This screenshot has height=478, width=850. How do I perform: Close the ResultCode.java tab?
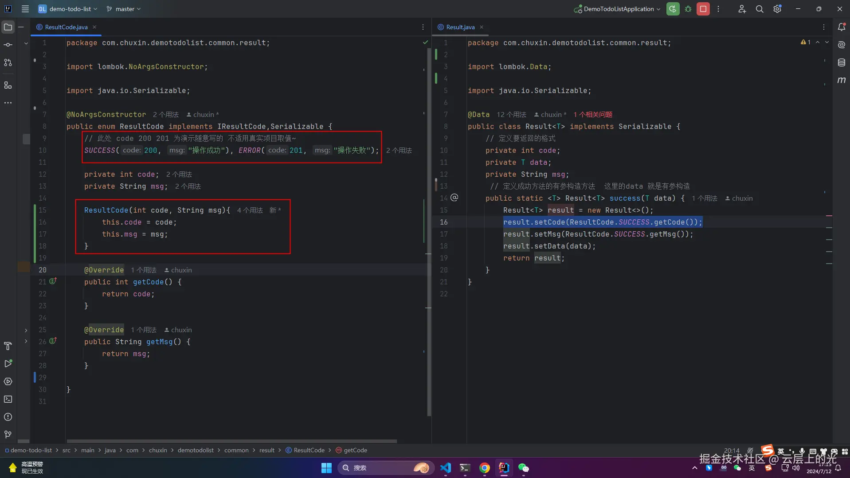(94, 27)
